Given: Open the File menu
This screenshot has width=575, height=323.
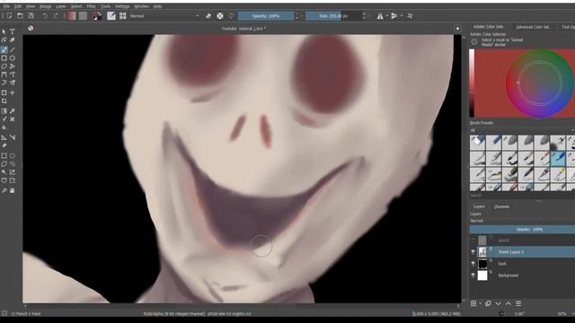Looking at the screenshot, I should click(6, 6).
